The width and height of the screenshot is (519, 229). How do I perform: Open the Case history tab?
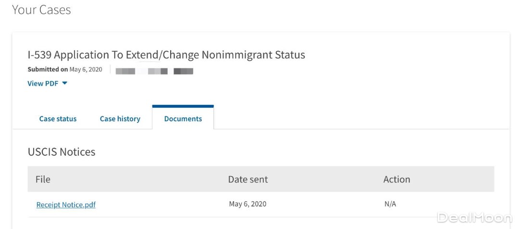(x=120, y=119)
